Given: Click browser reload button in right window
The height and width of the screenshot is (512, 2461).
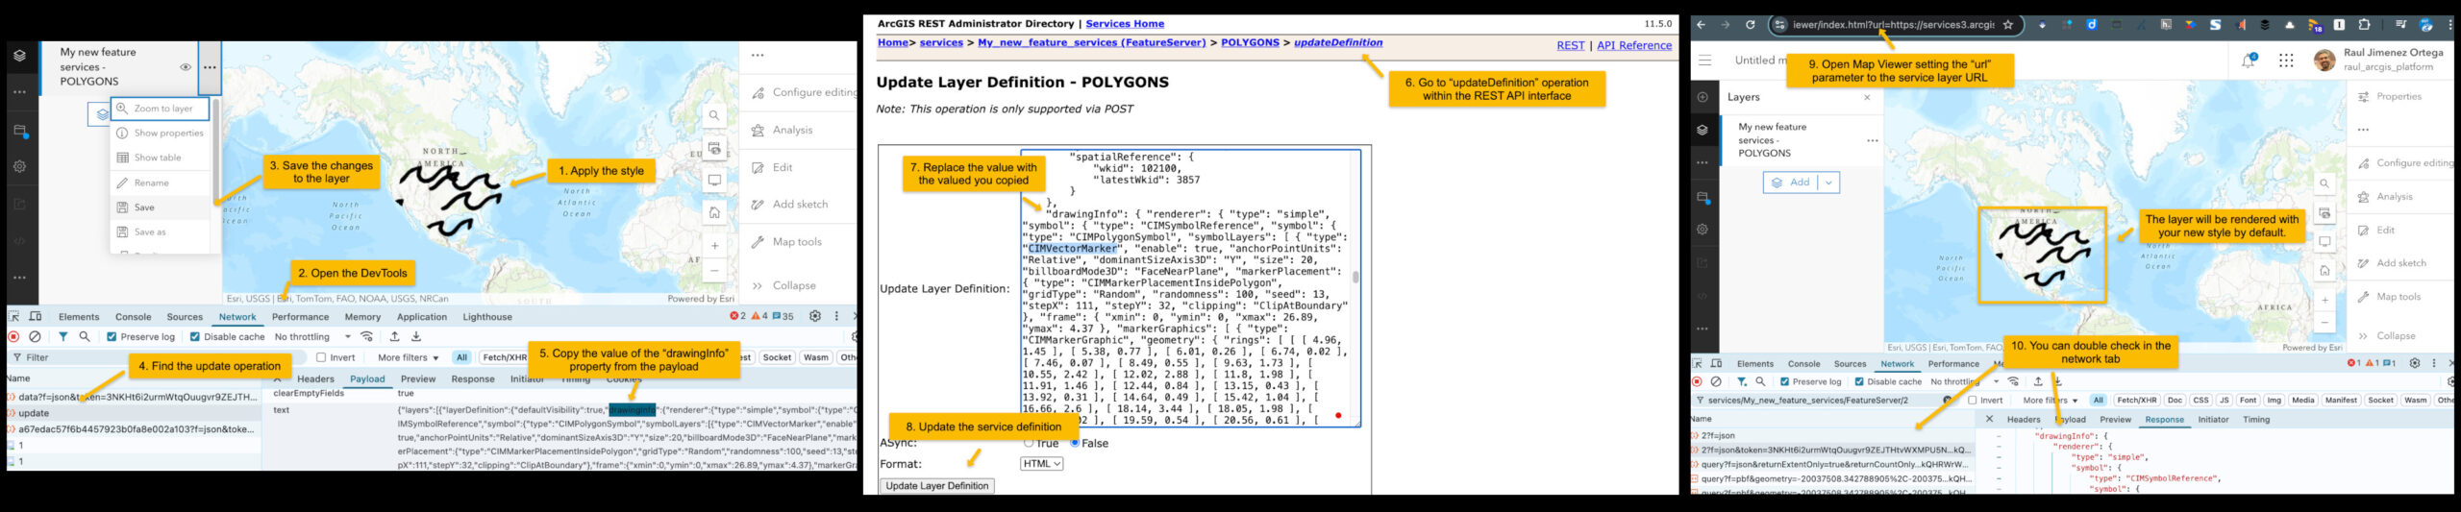Looking at the screenshot, I should coord(1750,25).
